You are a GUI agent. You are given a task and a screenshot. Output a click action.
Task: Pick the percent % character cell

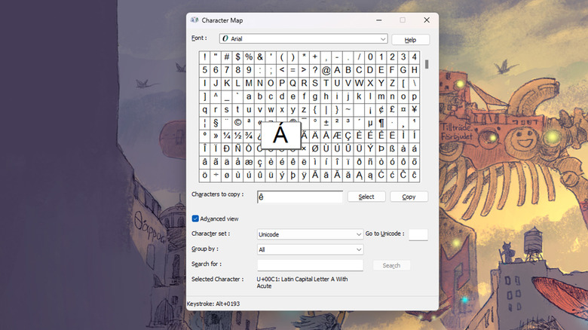249,57
